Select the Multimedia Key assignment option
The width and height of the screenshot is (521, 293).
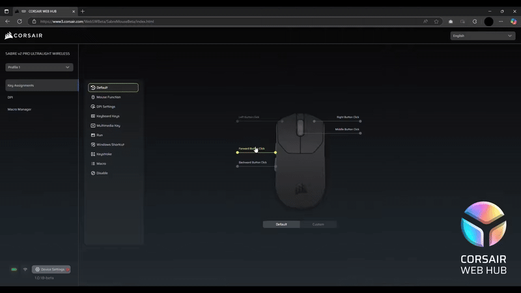point(108,125)
